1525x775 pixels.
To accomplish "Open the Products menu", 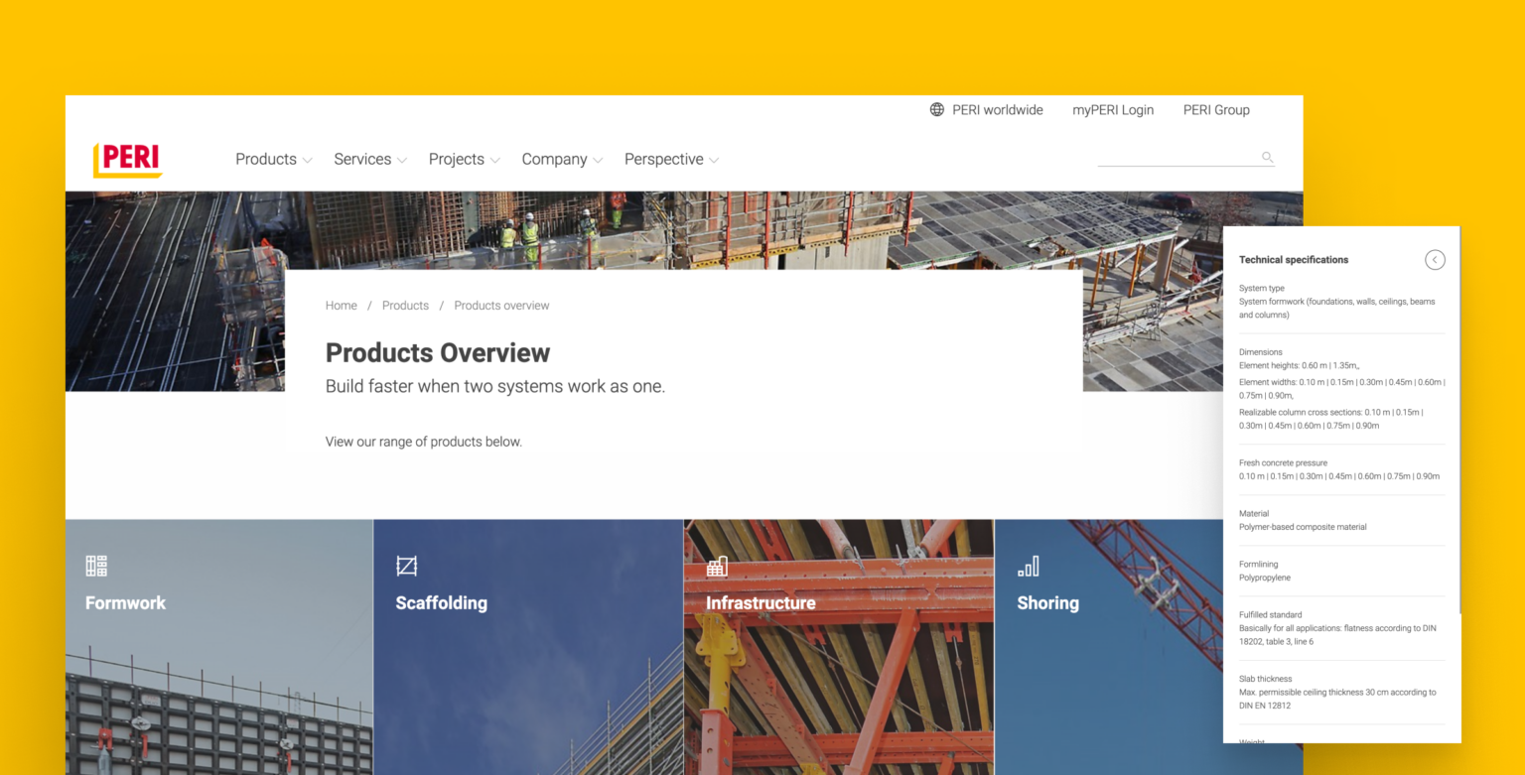I will 266,159.
